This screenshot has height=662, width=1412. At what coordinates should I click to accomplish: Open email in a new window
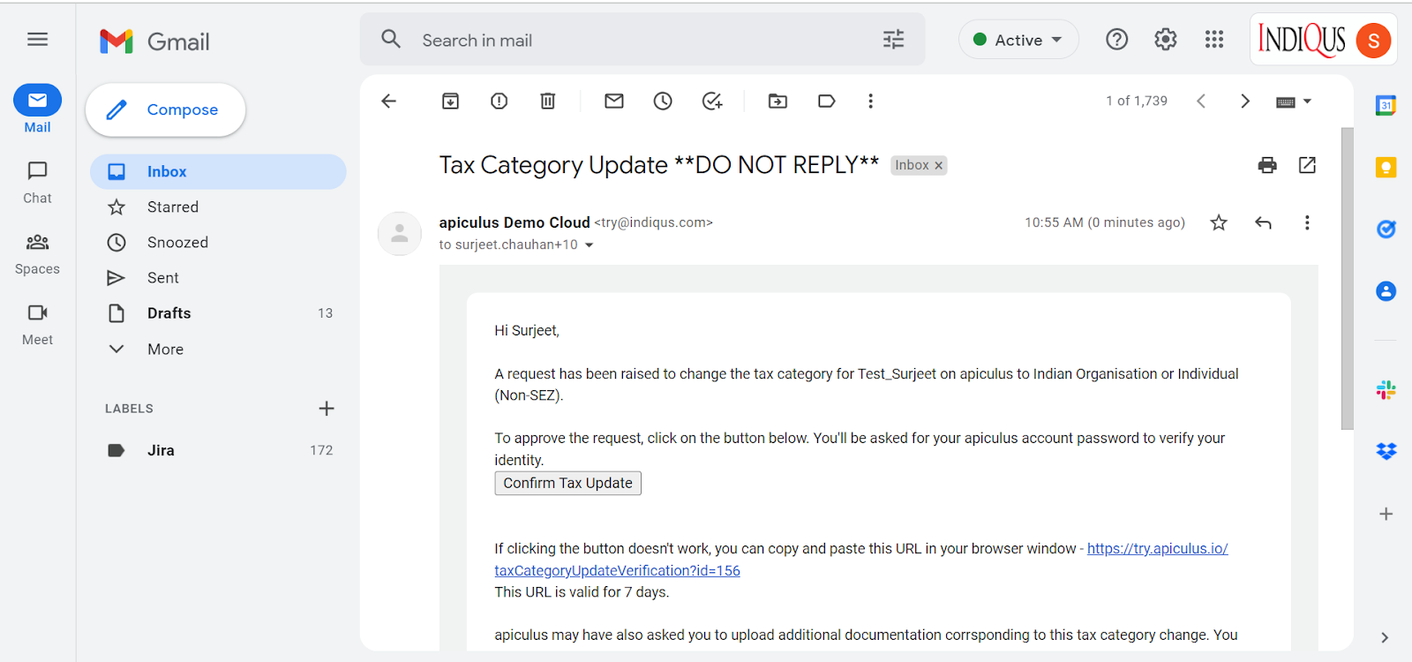point(1307,165)
